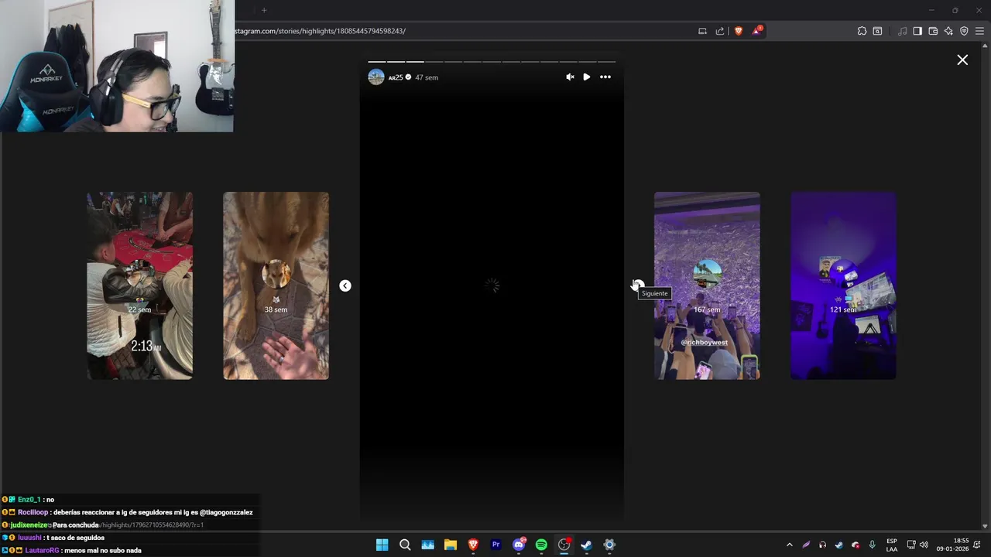991x557 pixels.
Task: Open the notification center bell icon
Action: click(977, 545)
